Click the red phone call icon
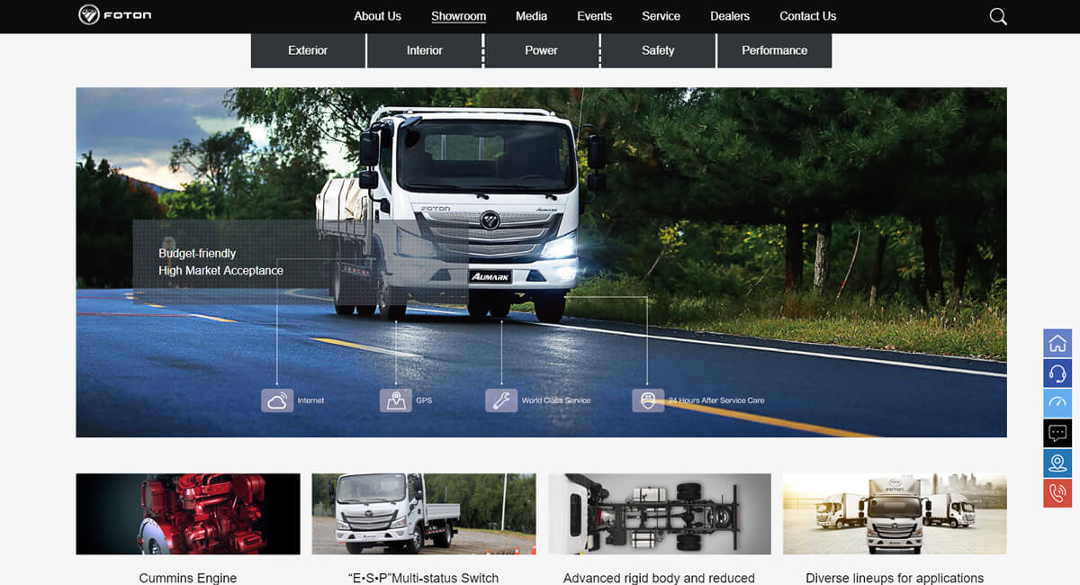This screenshot has width=1080, height=585. click(x=1057, y=492)
